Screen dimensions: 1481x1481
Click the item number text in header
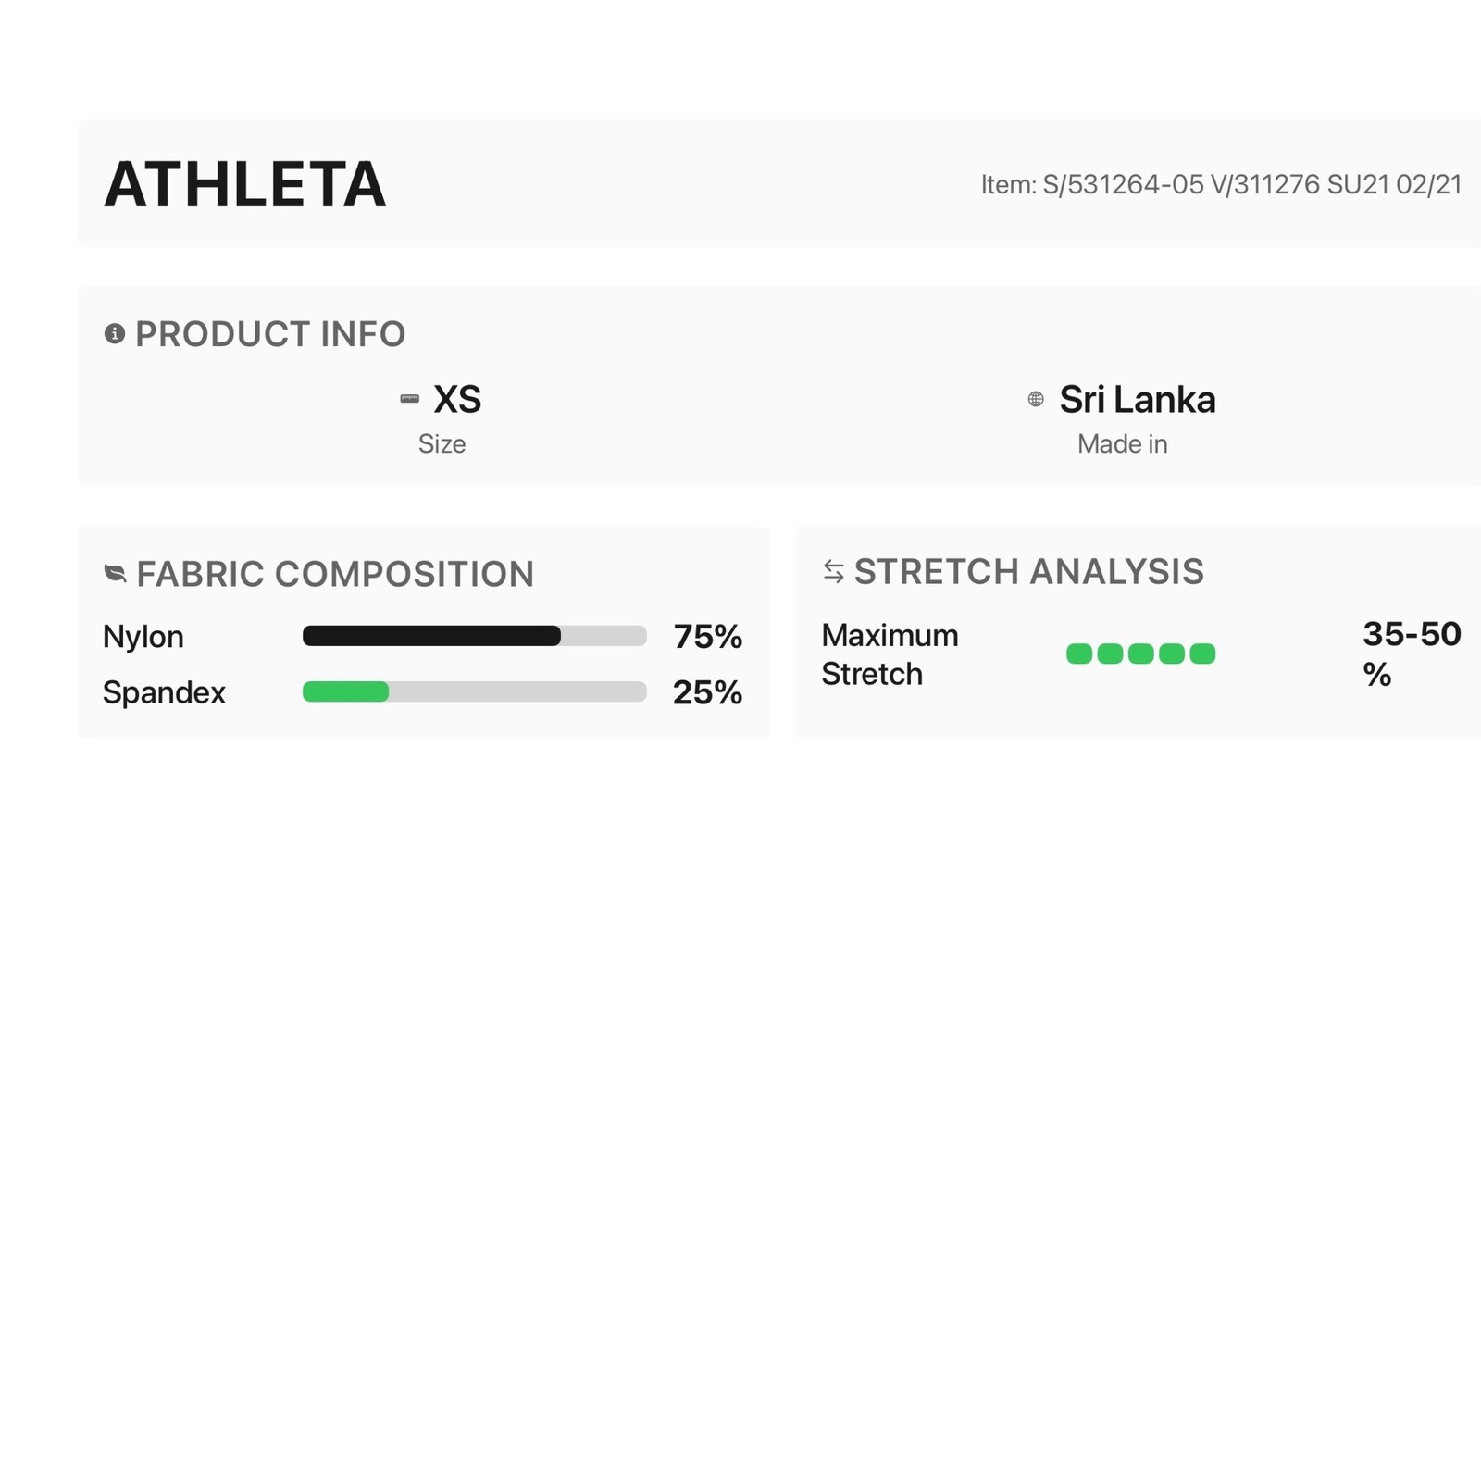tap(1221, 185)
